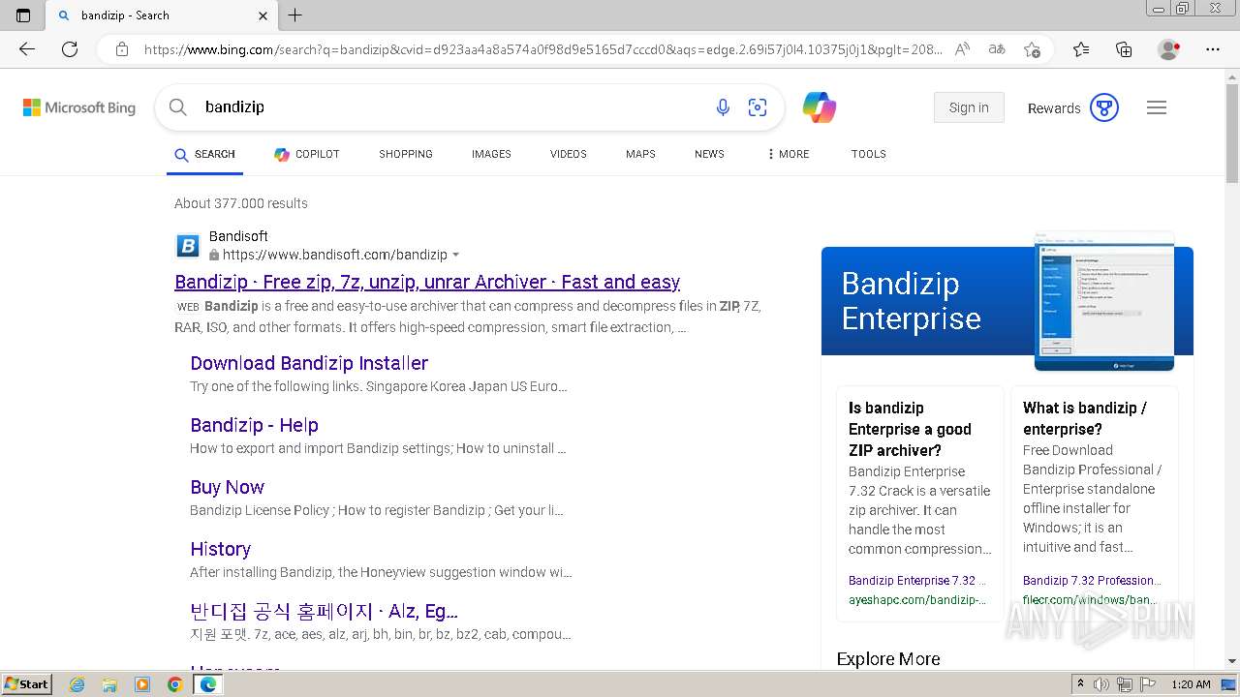Switch to the MAPS tab
The image size is (1240, 697).
[x=640, y=154]
